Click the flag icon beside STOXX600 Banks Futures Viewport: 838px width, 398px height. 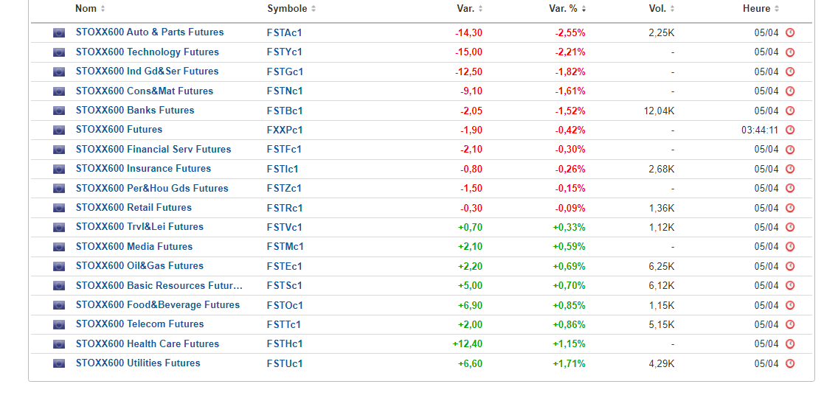(x=59, y=111)
